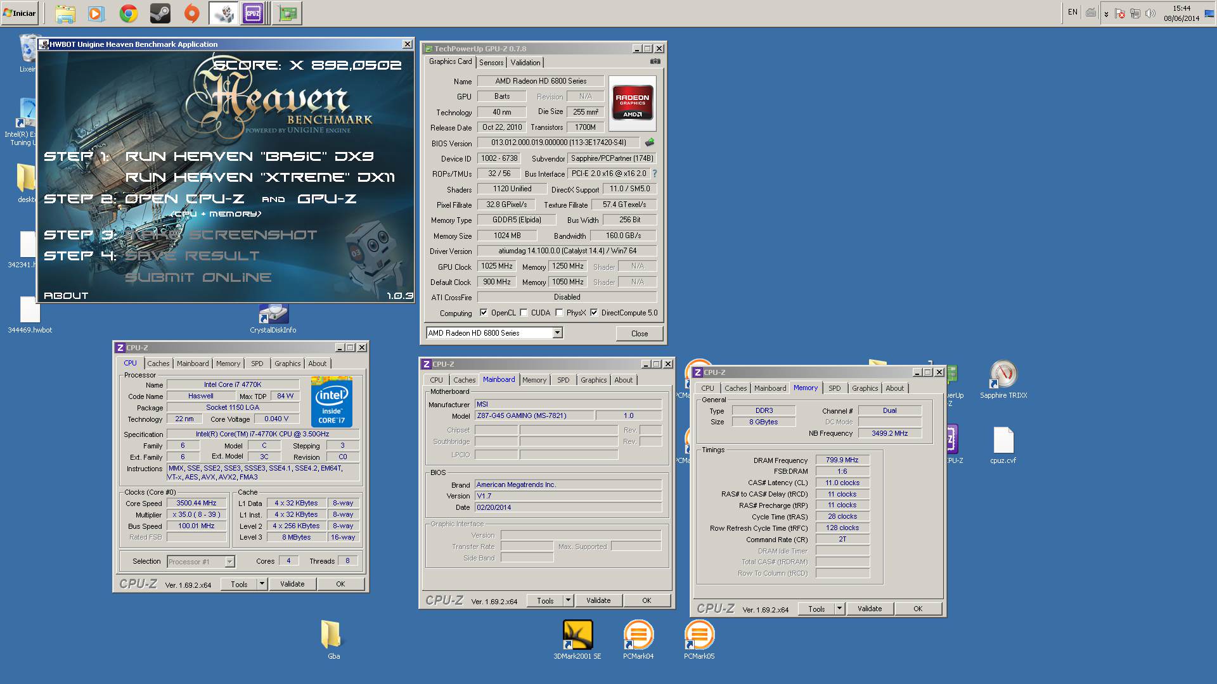This screenshot has width=1217, height=684.
Task: Expand the Processor #1 selection dropdown
Action: [229, 562]
